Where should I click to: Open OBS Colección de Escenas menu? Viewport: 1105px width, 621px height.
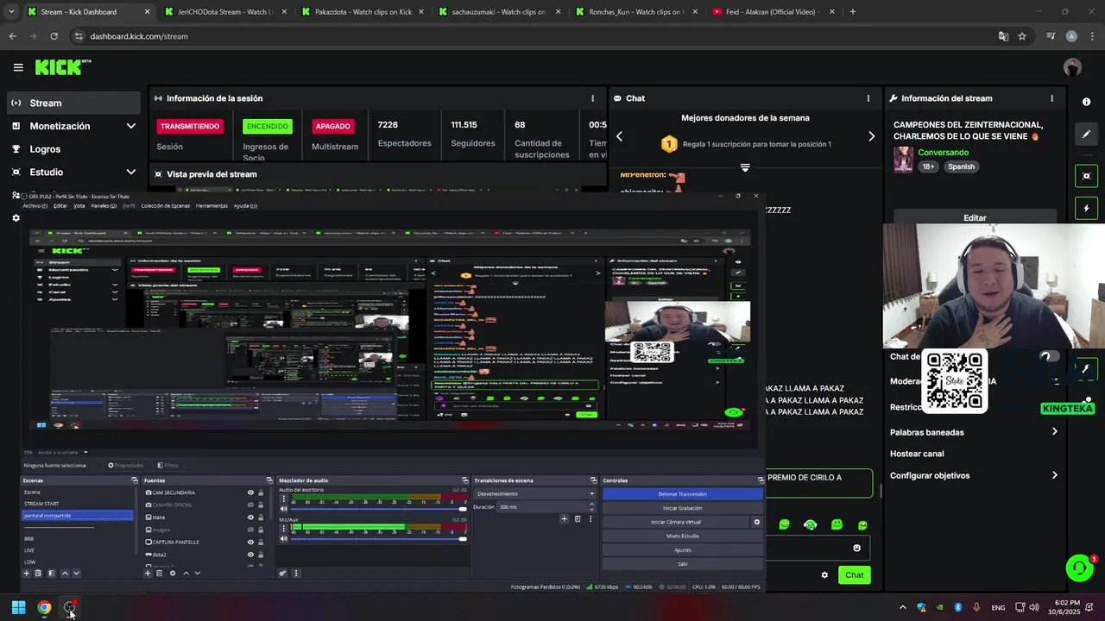click(x=165, y=206)
